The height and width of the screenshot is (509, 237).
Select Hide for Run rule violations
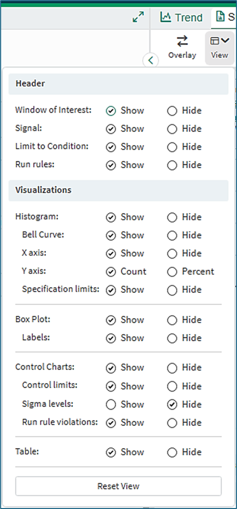[x=172, y=422]
